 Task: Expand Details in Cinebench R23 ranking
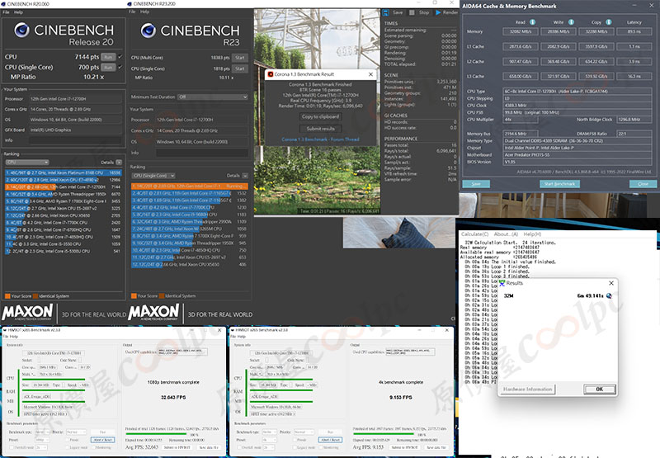click(245, 176)
